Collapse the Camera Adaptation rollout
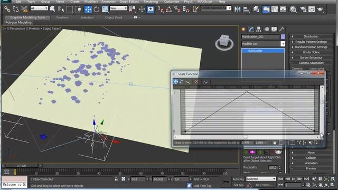Screen dimensions: 338x190 [x=311, y=63]
